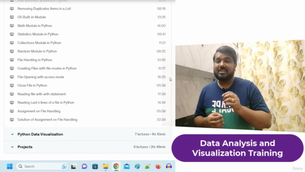Click video icon beside Math Module in Python

click(12, 26)
